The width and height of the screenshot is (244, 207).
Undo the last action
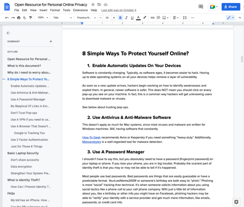pos(7,18)
